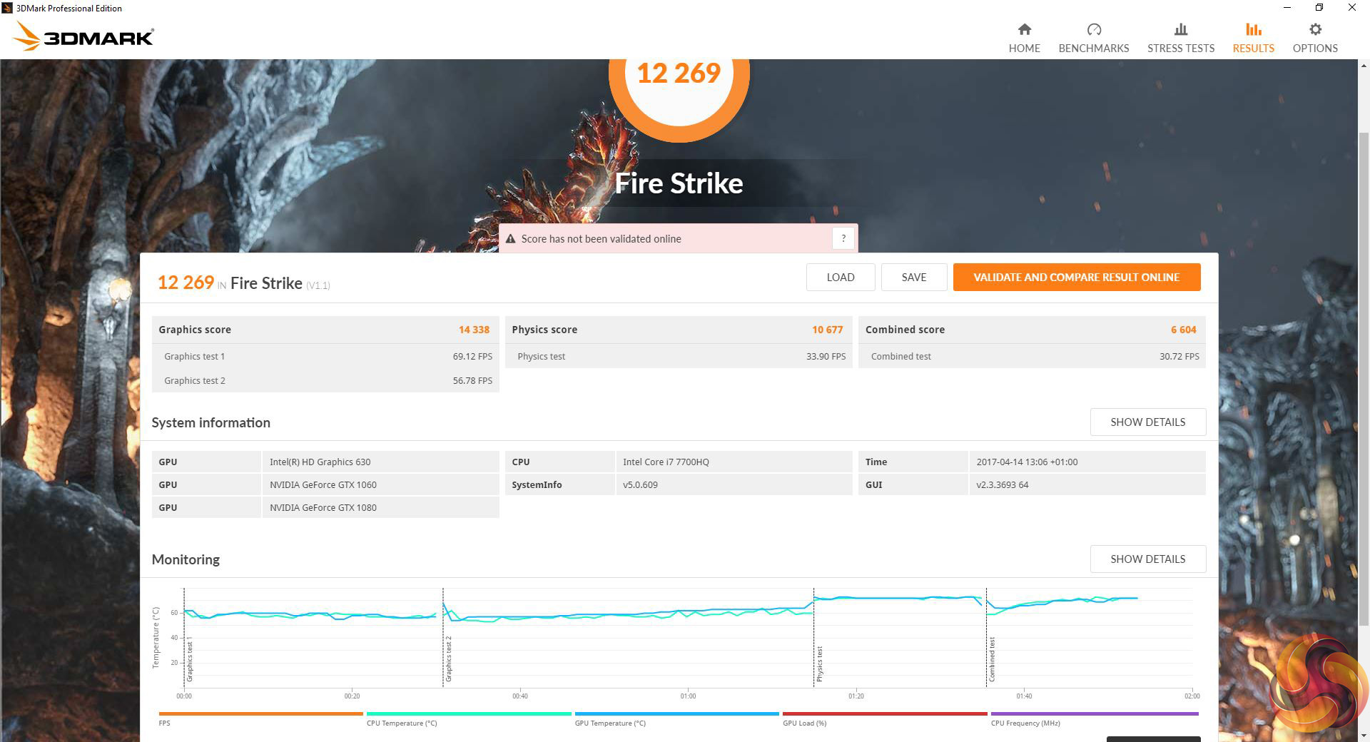
Task: Click the Physics test 33.90 FPS value
Action: 826,357
